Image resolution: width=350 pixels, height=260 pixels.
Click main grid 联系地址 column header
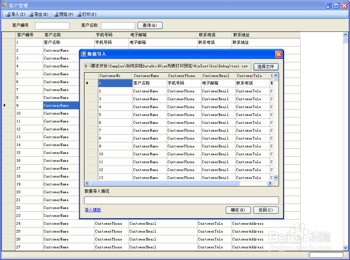pyautogui.click(x=266, y=35)
